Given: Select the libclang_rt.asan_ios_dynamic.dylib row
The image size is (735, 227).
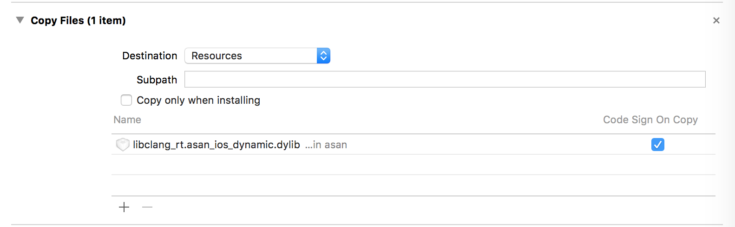Looking at the screenshot, I should coord(413,145).
